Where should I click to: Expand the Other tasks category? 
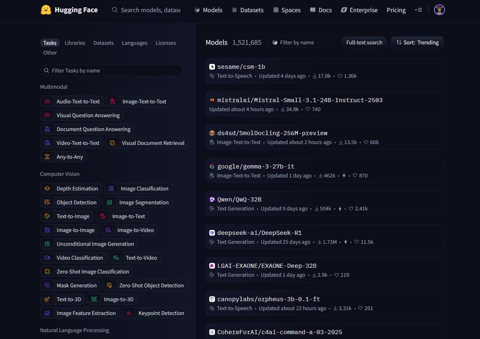[x=50, y=52]
